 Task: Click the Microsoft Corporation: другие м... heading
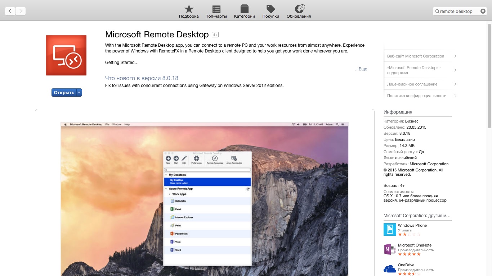click(x=417, y=216)
